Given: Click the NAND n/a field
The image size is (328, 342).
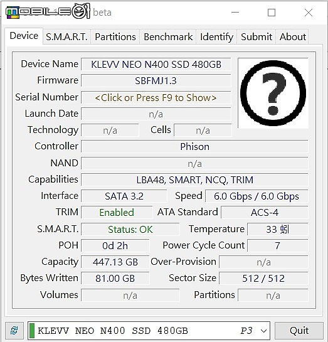Looking at the screenshot, I should click(x=194, y=163).
